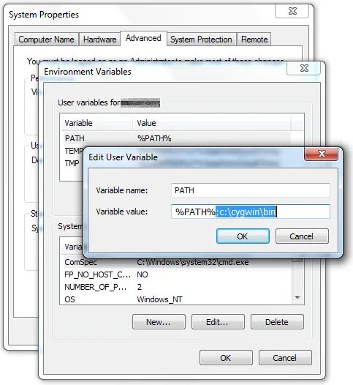Click into the Variable value field
353x385 pixels.
250,212
